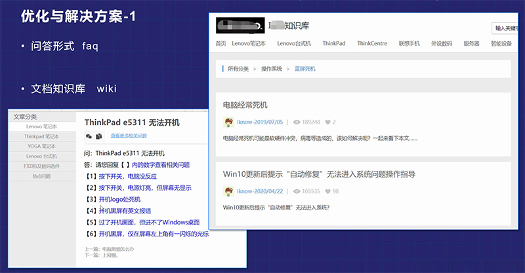Open the WeChat share icon under the ThinkPad e5311 title
The image size is (525, 273).
point(89,136)
